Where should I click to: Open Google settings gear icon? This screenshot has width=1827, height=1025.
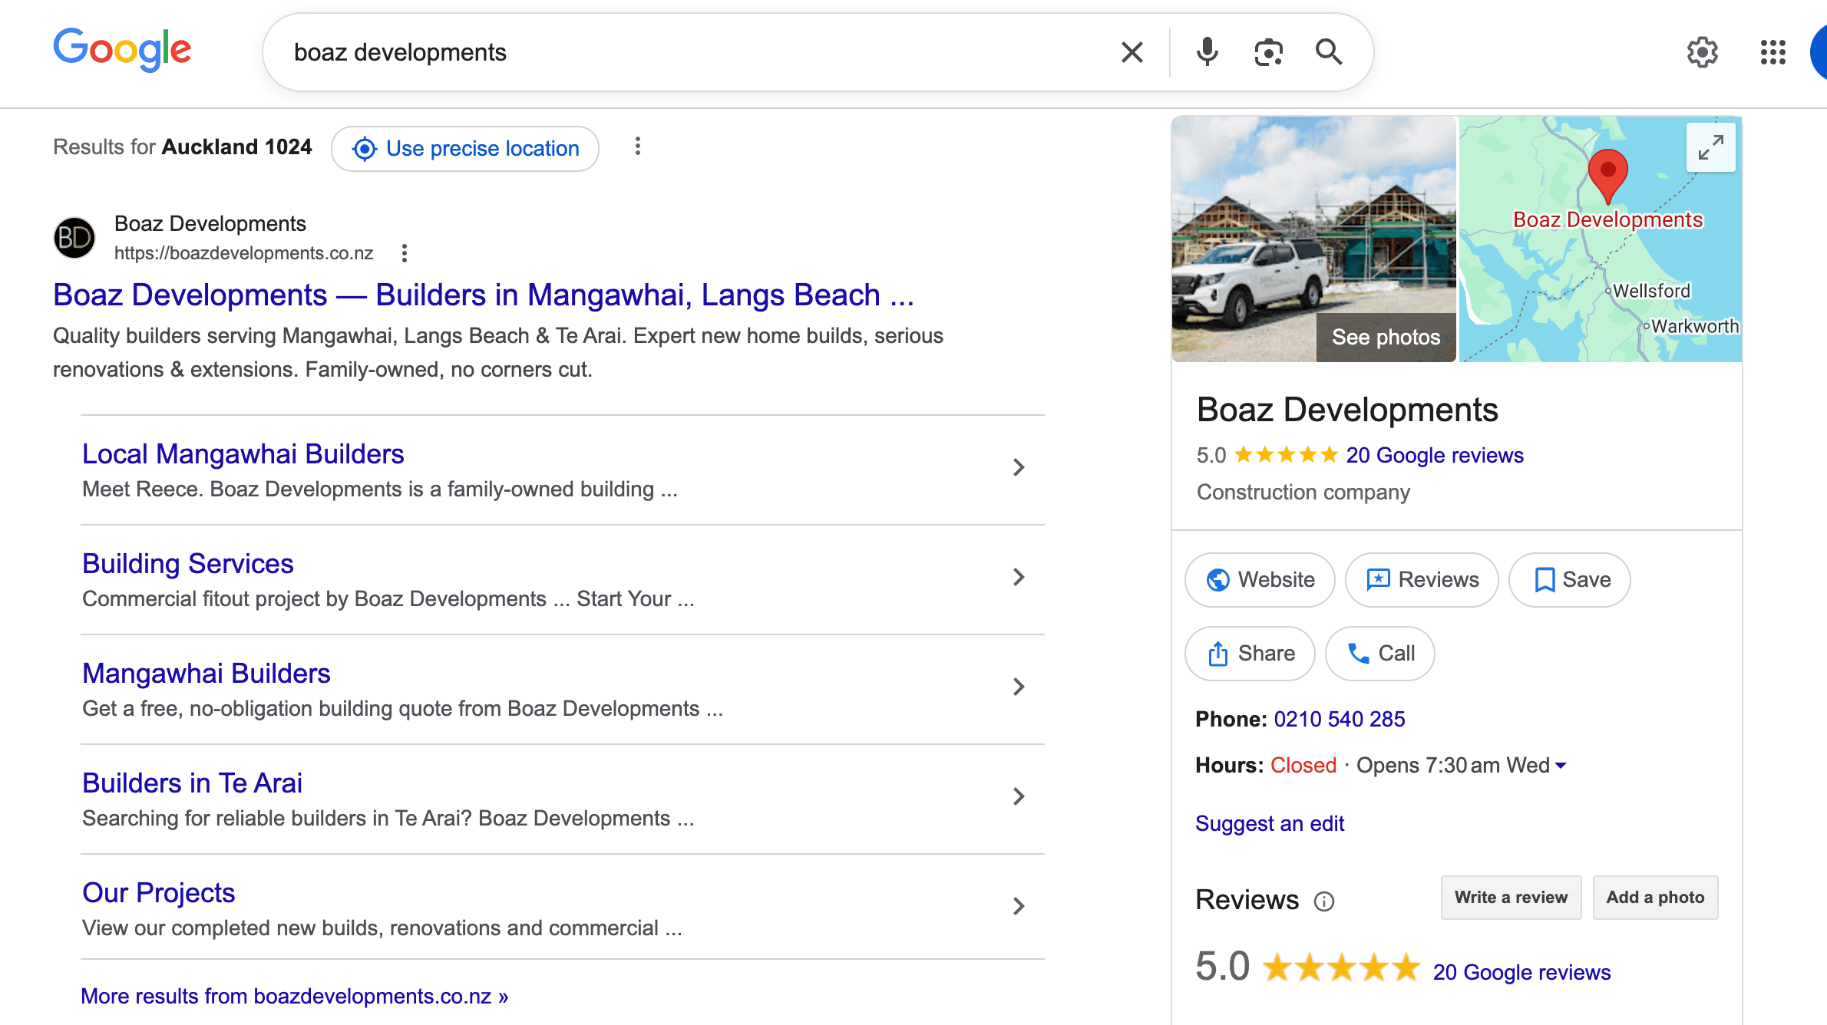point(1702,52)
